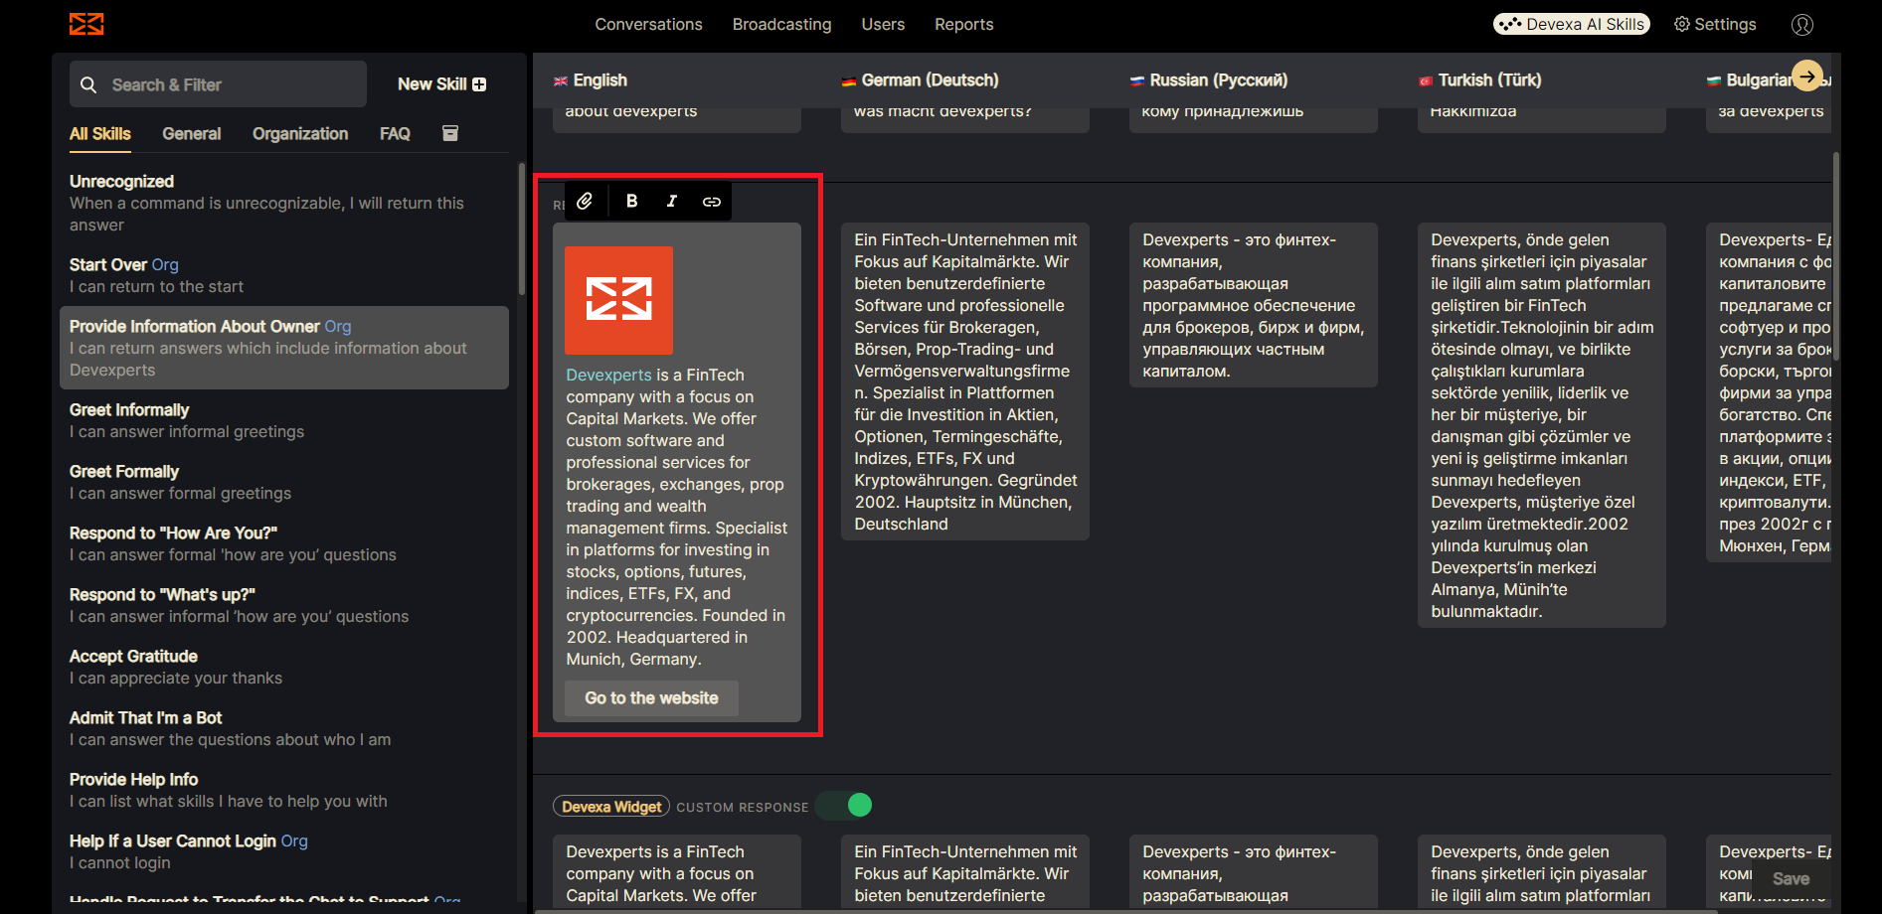Click the Devexa Widget tag
Screen dimensions: 1882x914
tap(611, 807)
